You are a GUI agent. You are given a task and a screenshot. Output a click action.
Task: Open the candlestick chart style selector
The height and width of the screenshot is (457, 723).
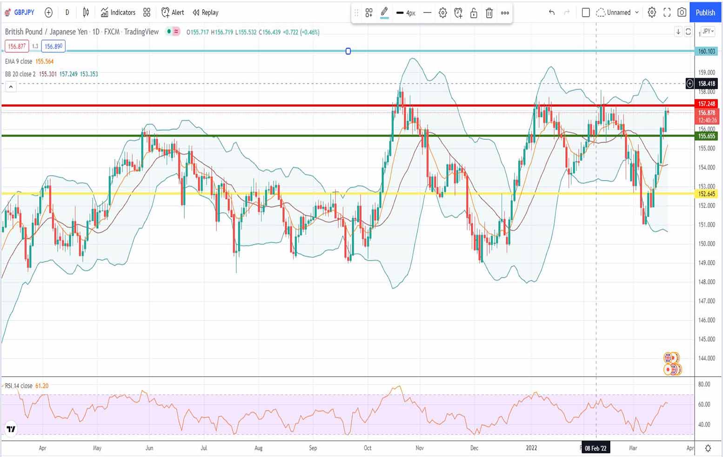tap(86, 13)
